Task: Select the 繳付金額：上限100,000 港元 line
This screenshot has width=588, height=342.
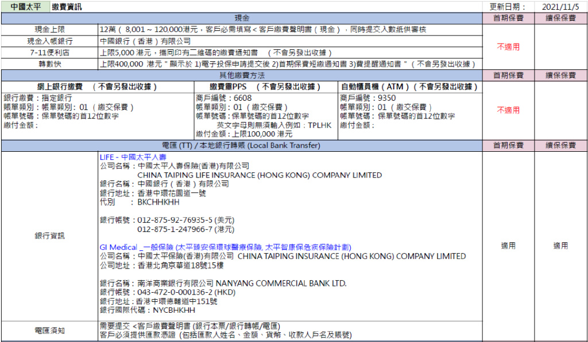Action: 244,134
